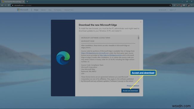The width and height of the screenshot is (194, 109).
Task: Open the Privacy statement link
Action: [133, 86]
